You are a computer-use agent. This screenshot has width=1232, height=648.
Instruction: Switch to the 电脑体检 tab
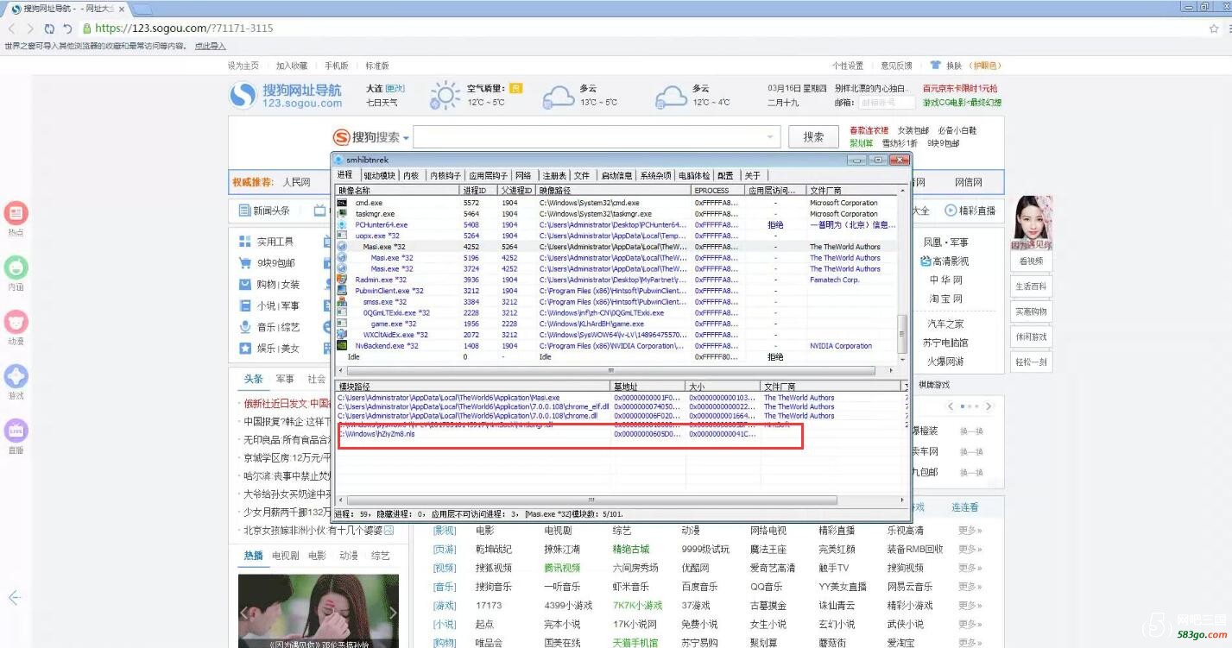[694, 175]
